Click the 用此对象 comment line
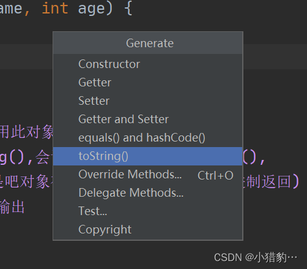The image size is (307, 269). 26,132
